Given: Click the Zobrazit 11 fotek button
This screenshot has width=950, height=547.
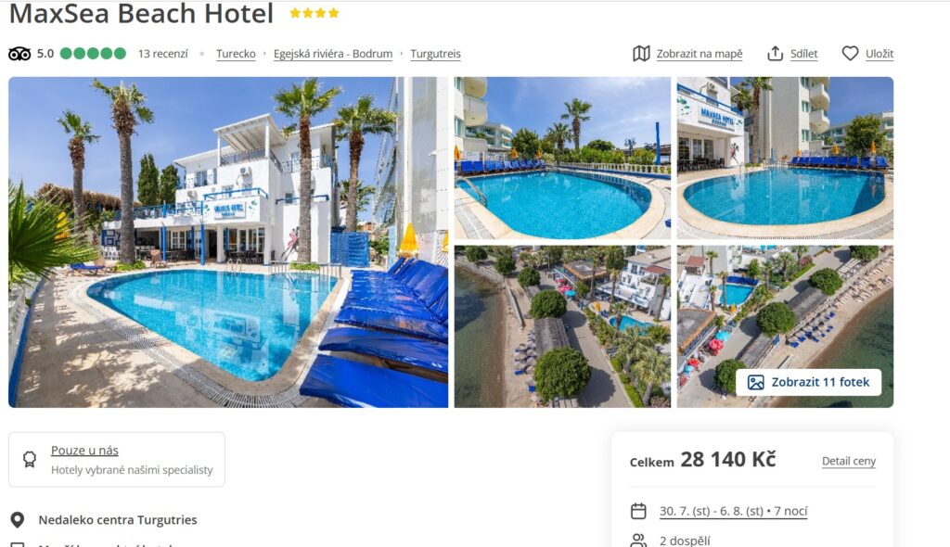Looking at the screenshot, I should point(808,382).
